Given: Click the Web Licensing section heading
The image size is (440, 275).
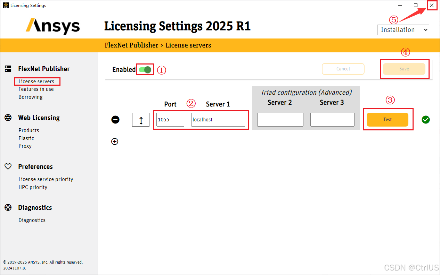Looking at the screenshot, I should [x=39, y=118].
